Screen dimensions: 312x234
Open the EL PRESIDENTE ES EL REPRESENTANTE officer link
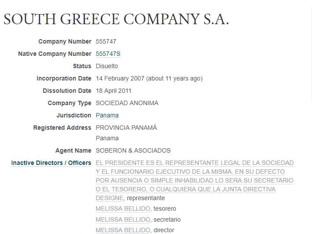(x=195, y=180)
